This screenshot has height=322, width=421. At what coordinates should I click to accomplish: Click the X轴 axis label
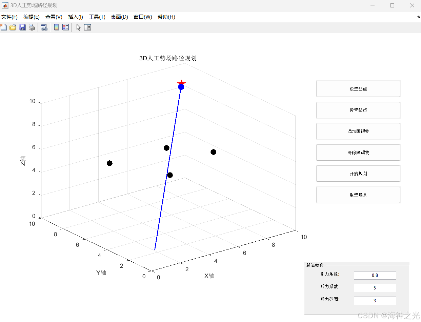[209, 276]
